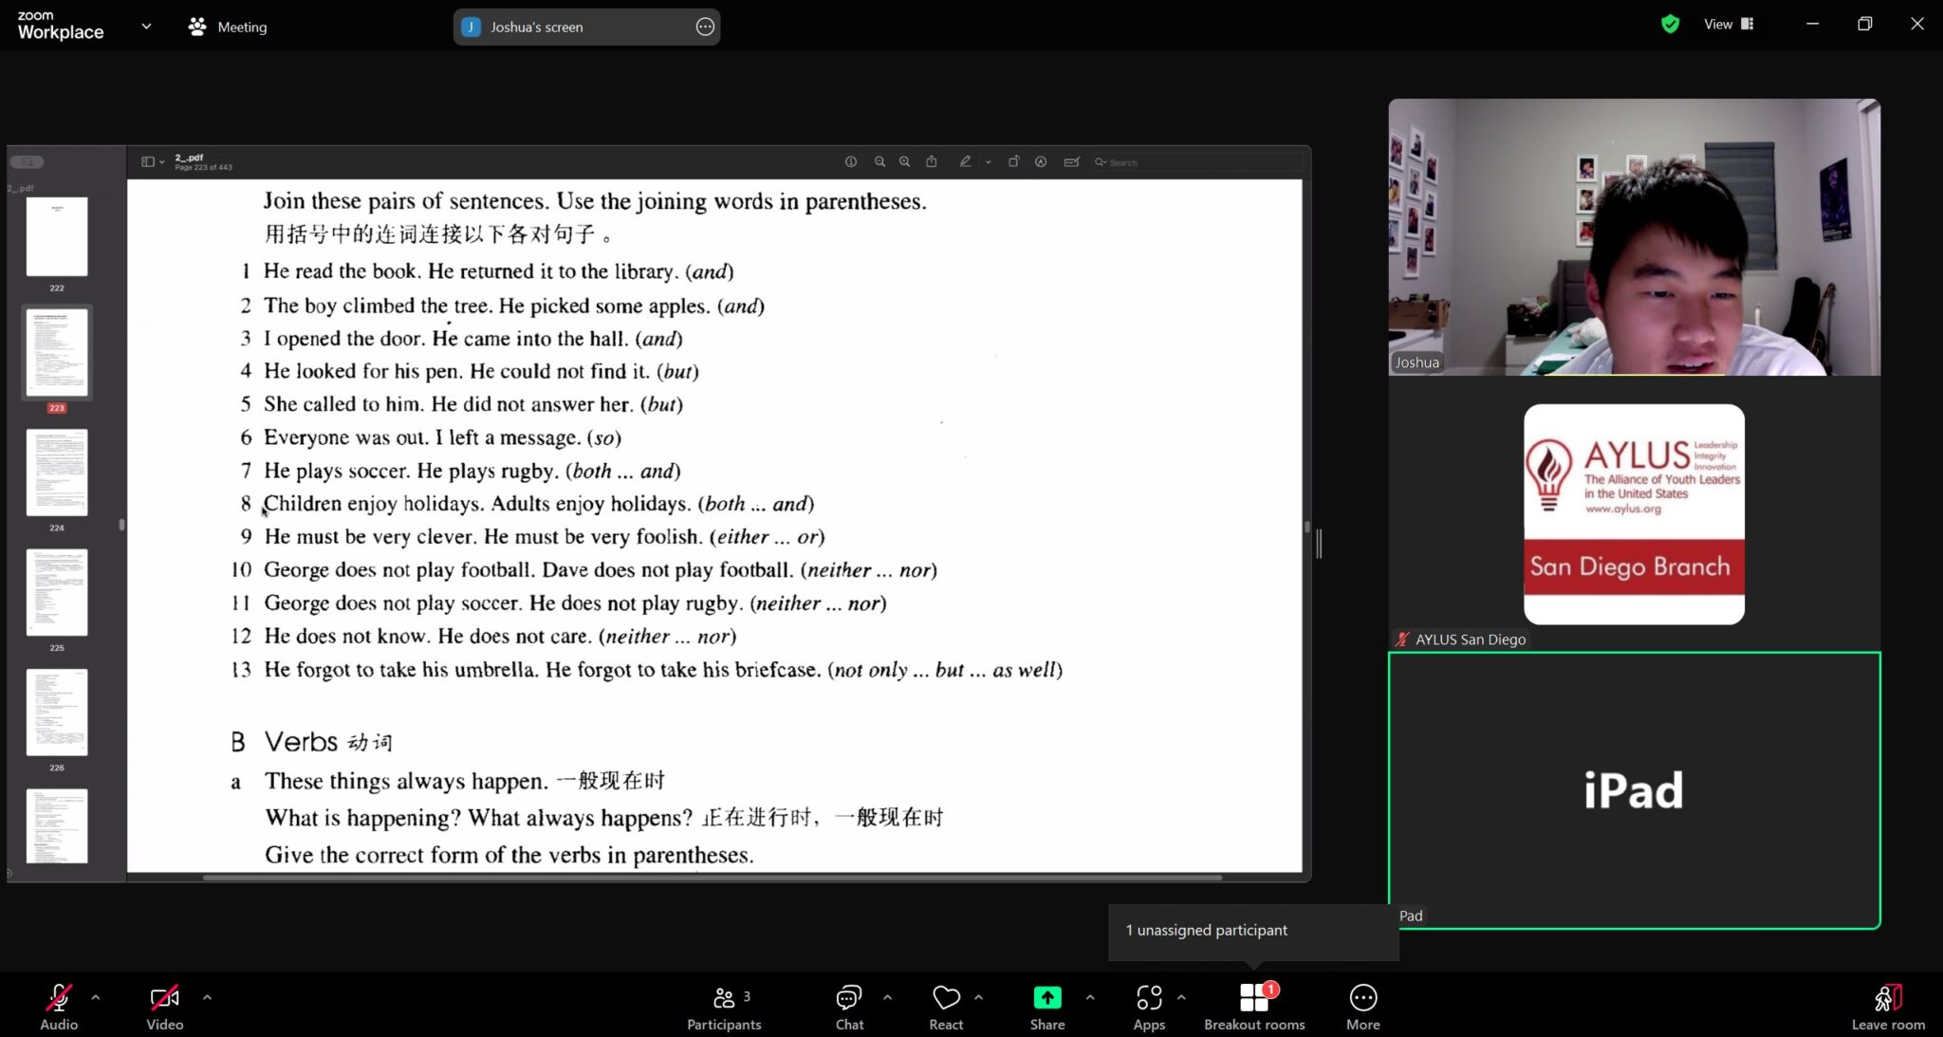This screenshot has width=1943, height=1037.
Task: Unmute microphone with the Audio button
Action: pyautogui.click(x=59, y=1007)
